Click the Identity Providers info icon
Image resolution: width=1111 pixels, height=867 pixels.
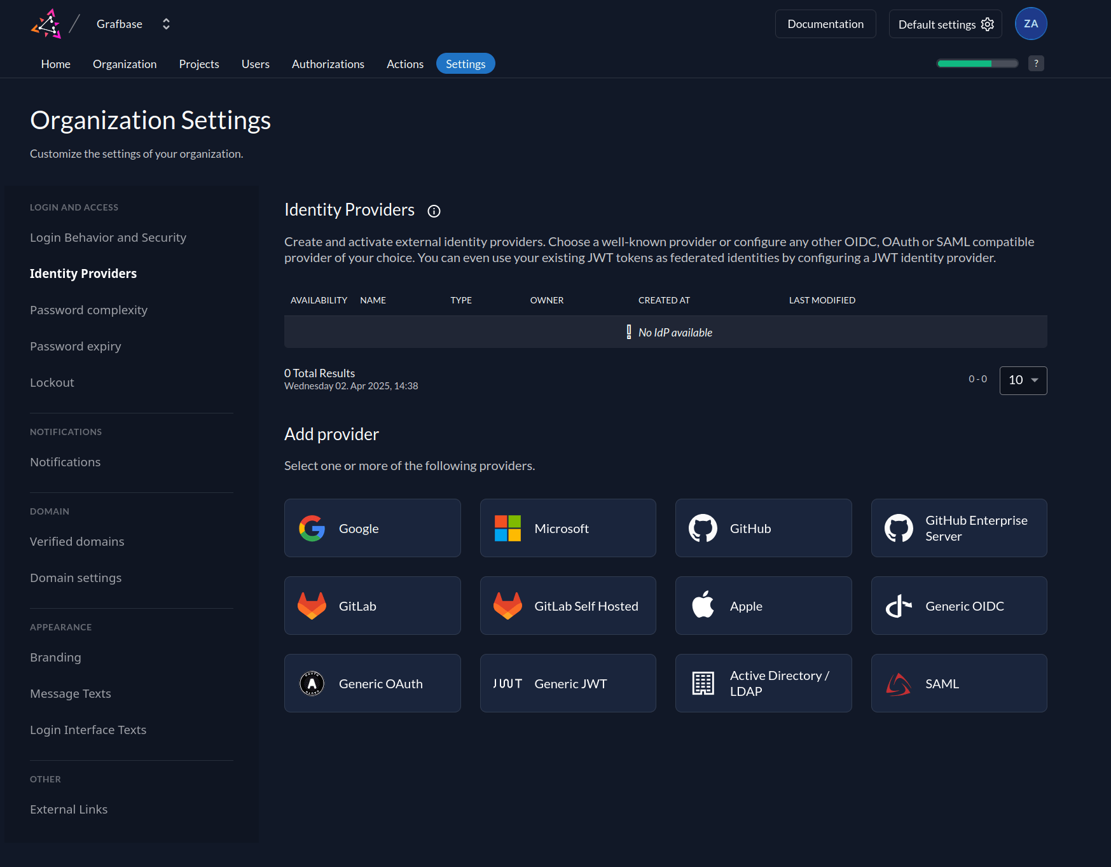pyautogui.click(x=434, y=211)
